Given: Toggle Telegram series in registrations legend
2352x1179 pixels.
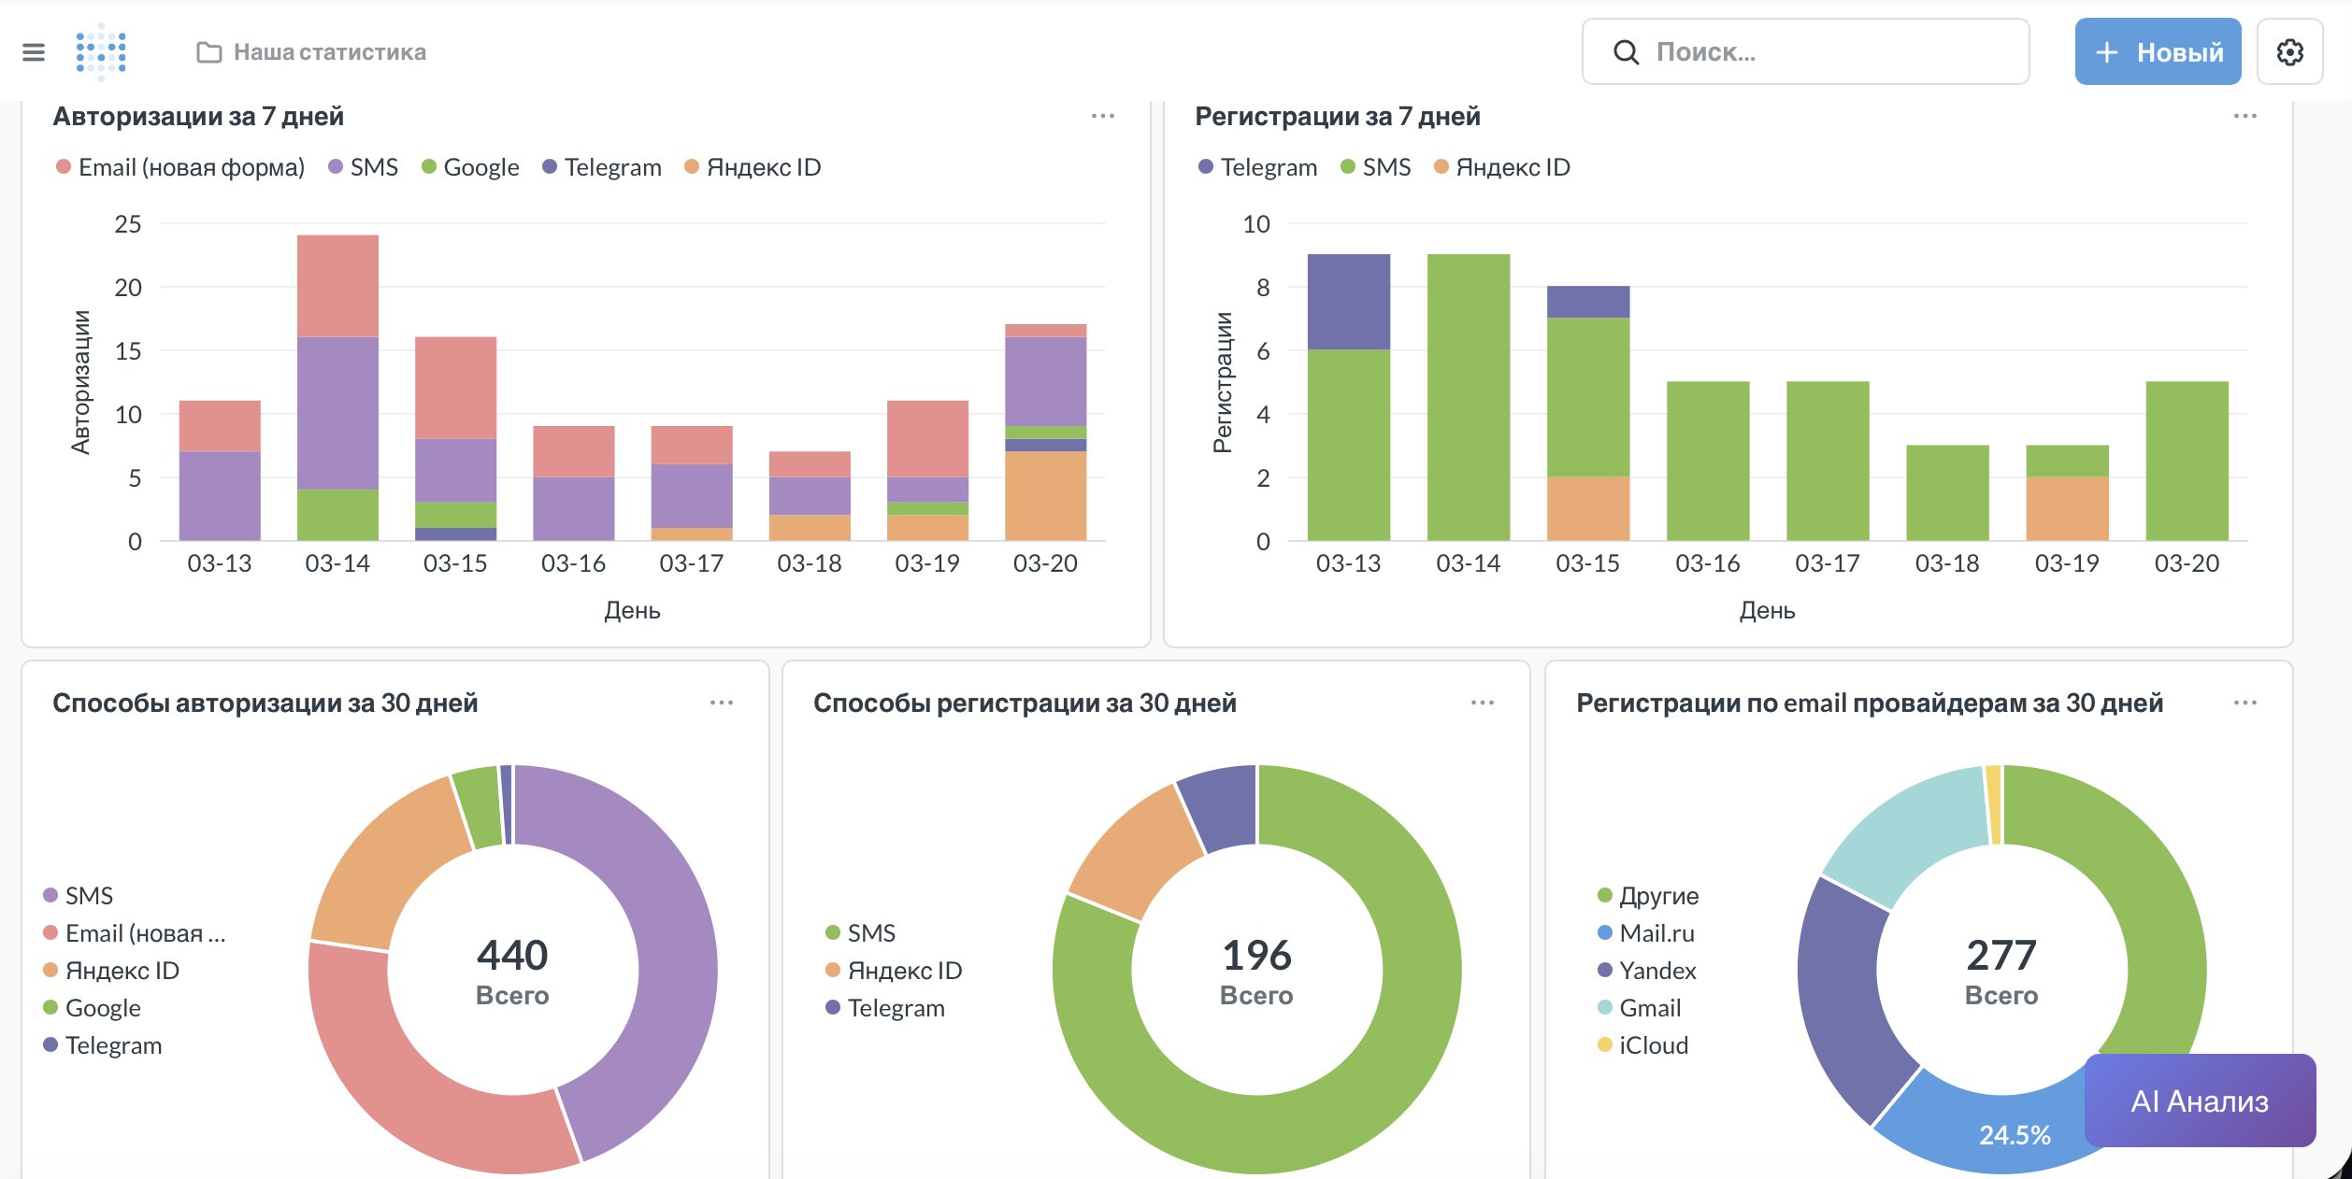Looking at the screenshot, I should (x=1268, y=167).
